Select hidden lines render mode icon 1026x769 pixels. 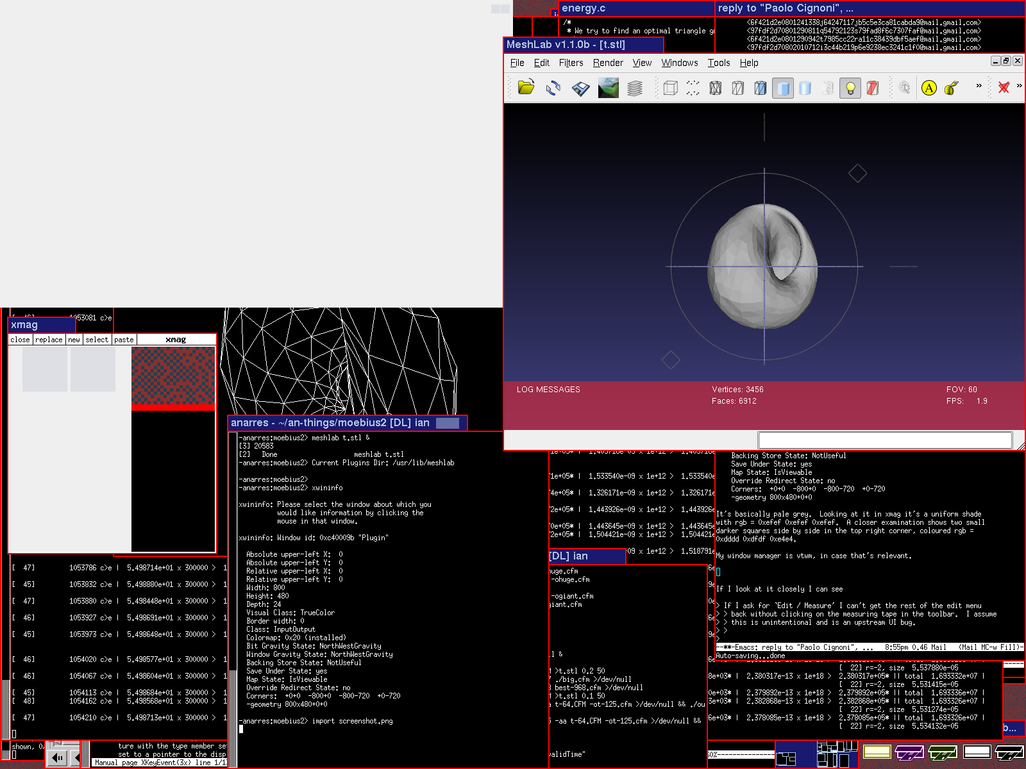tap(738, 88)
